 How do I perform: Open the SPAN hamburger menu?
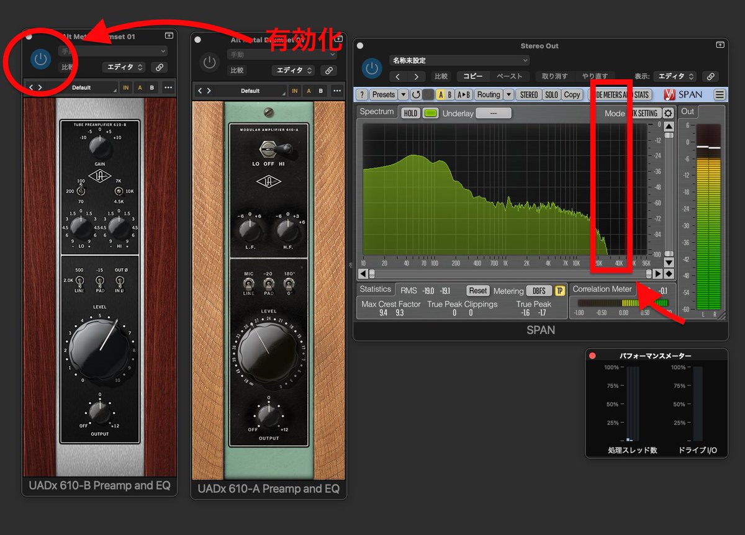(720, 95)
